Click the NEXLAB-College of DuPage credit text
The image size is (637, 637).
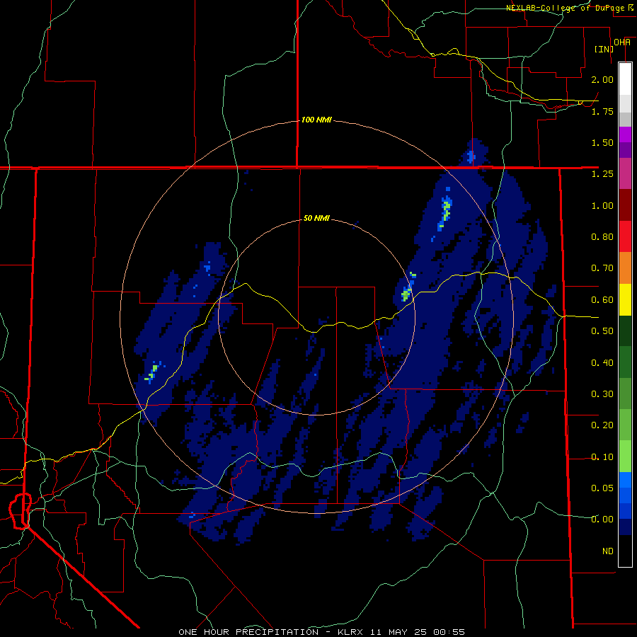tap(566, 8)
